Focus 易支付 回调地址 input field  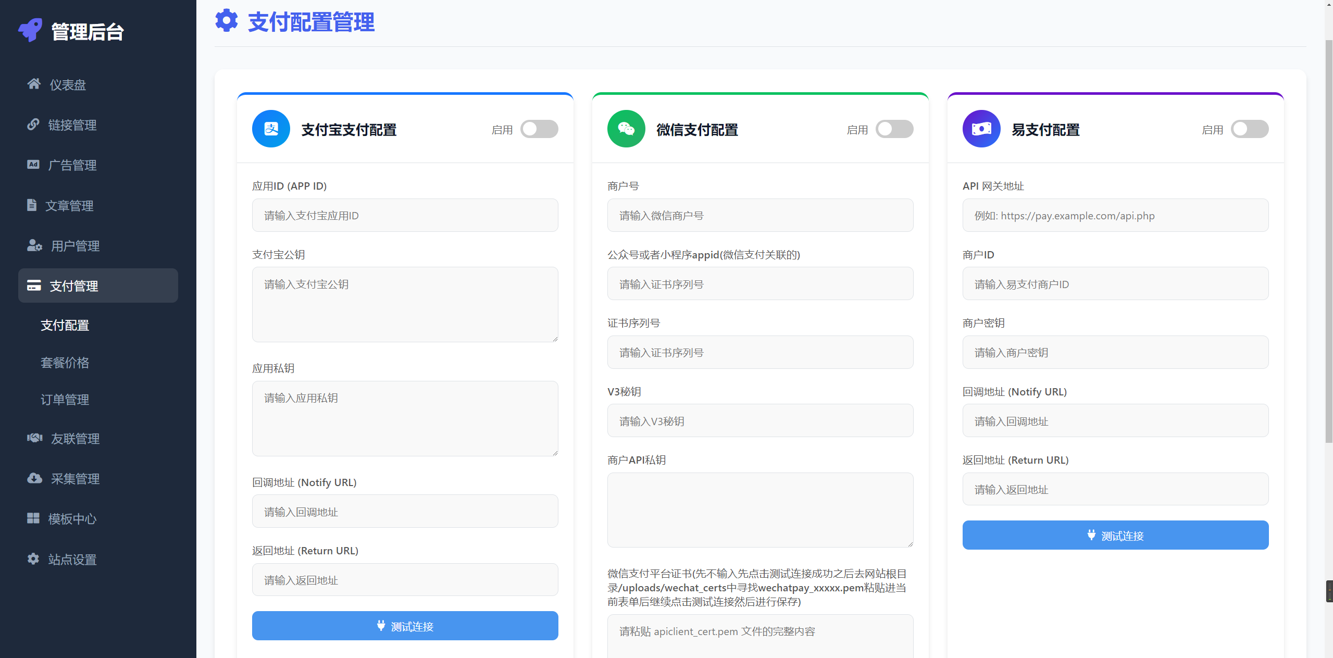pos(1116,420)
